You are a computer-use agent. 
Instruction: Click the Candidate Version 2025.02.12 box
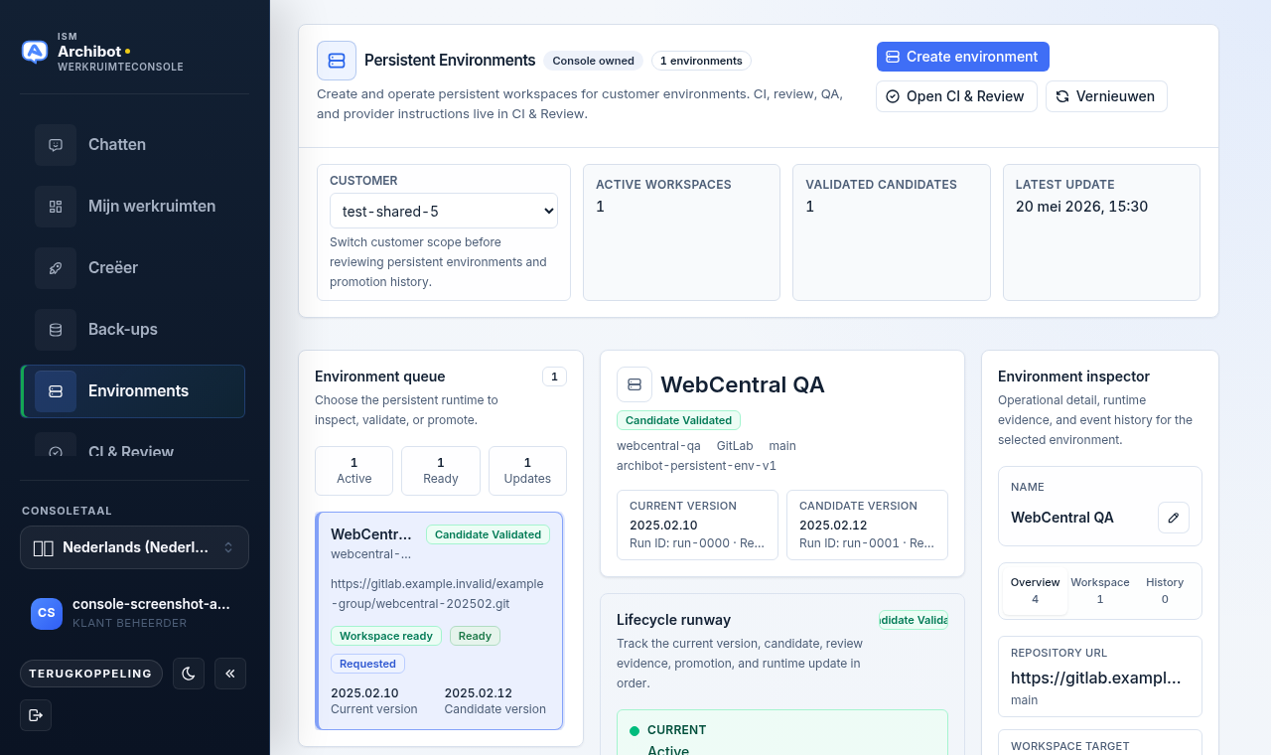point(867,525)
